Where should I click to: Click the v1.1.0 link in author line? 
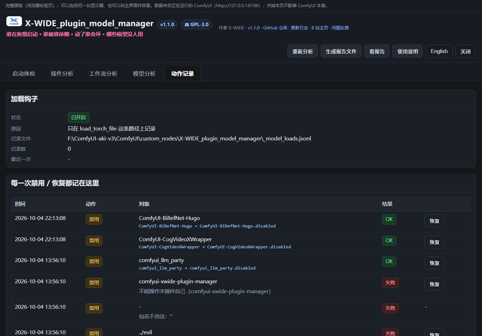tap(253, 28)
